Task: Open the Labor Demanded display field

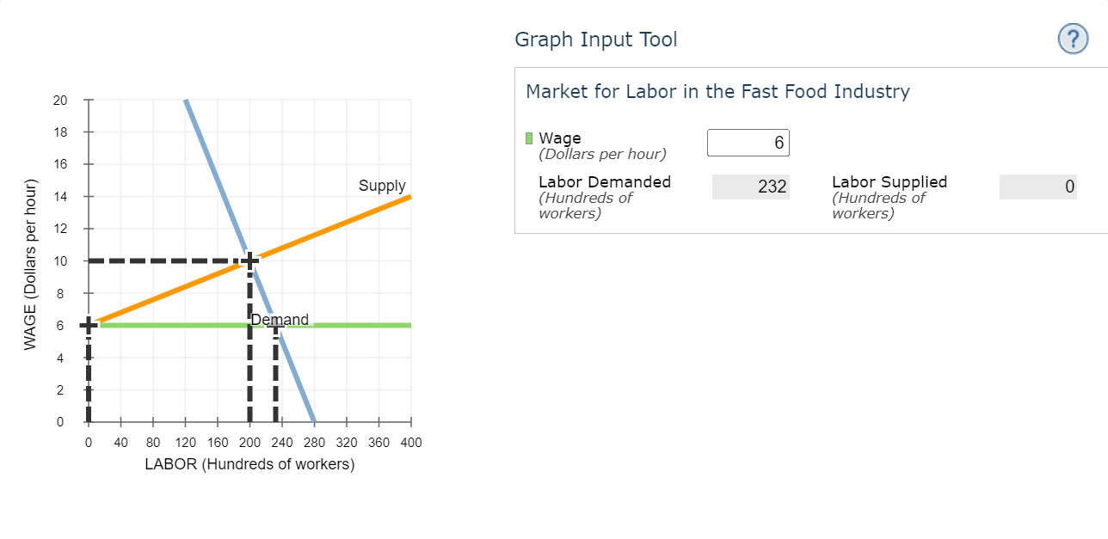Action: click(750, 187)
